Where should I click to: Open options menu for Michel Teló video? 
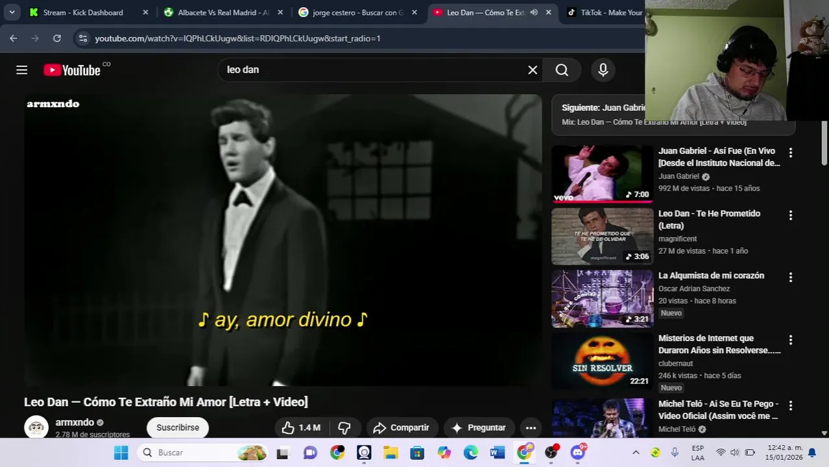click(790, 405)
